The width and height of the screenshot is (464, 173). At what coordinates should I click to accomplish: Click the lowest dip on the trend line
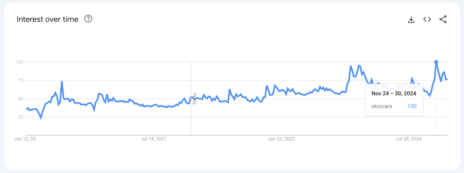[x=41, y=118]
